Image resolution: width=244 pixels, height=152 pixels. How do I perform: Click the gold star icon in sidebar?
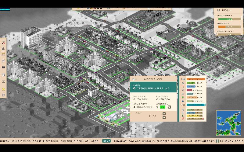click(x=3, y=89)
